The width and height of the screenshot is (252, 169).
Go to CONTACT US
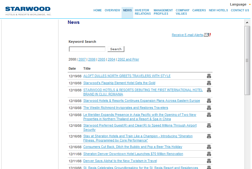click(240, 10)
